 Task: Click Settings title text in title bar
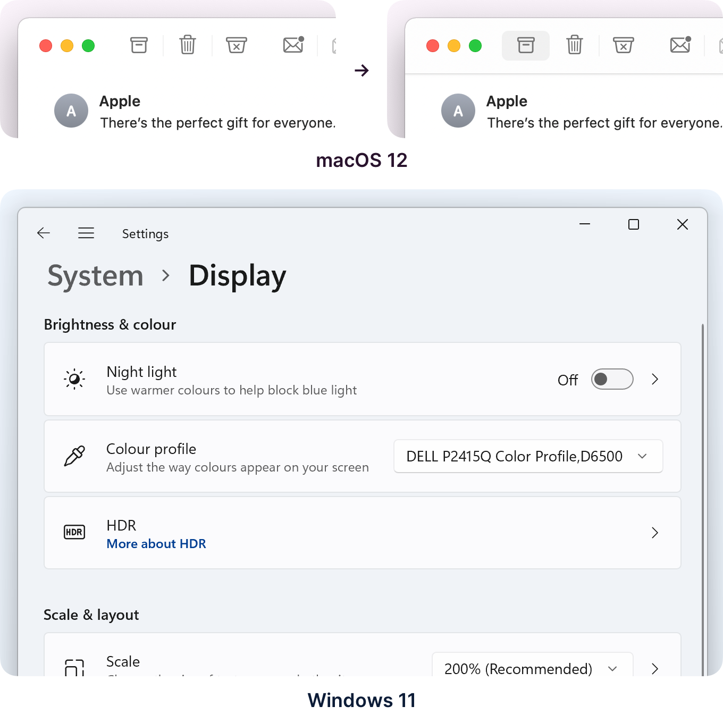pyautogui.click(x=145, y=234)
